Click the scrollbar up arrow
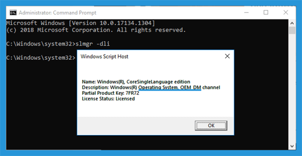Image resolution: width=302 pixels, height=156 pixels. (x=292, y=23)
